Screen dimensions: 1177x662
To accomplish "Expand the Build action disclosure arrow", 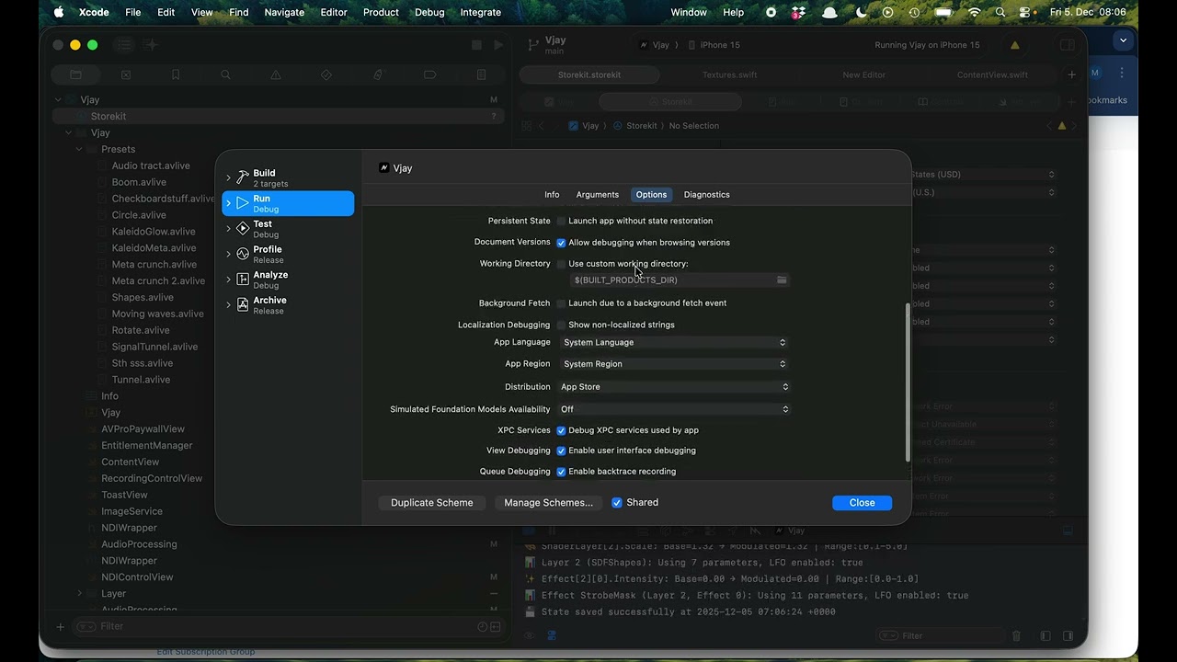I will 228,177.
